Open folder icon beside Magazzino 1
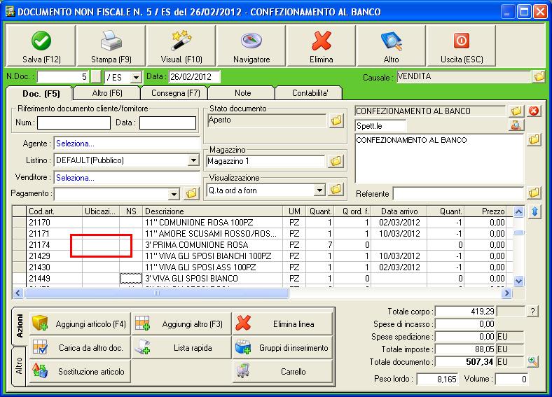The height and width of the screenshot is (397, 552). click(336, 161)
